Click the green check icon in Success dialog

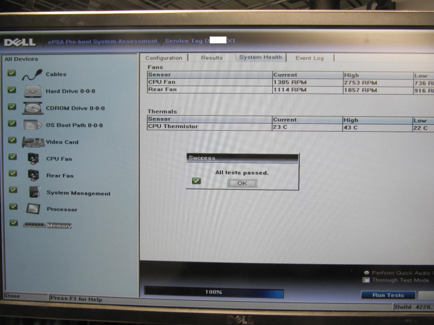(196, 181)
